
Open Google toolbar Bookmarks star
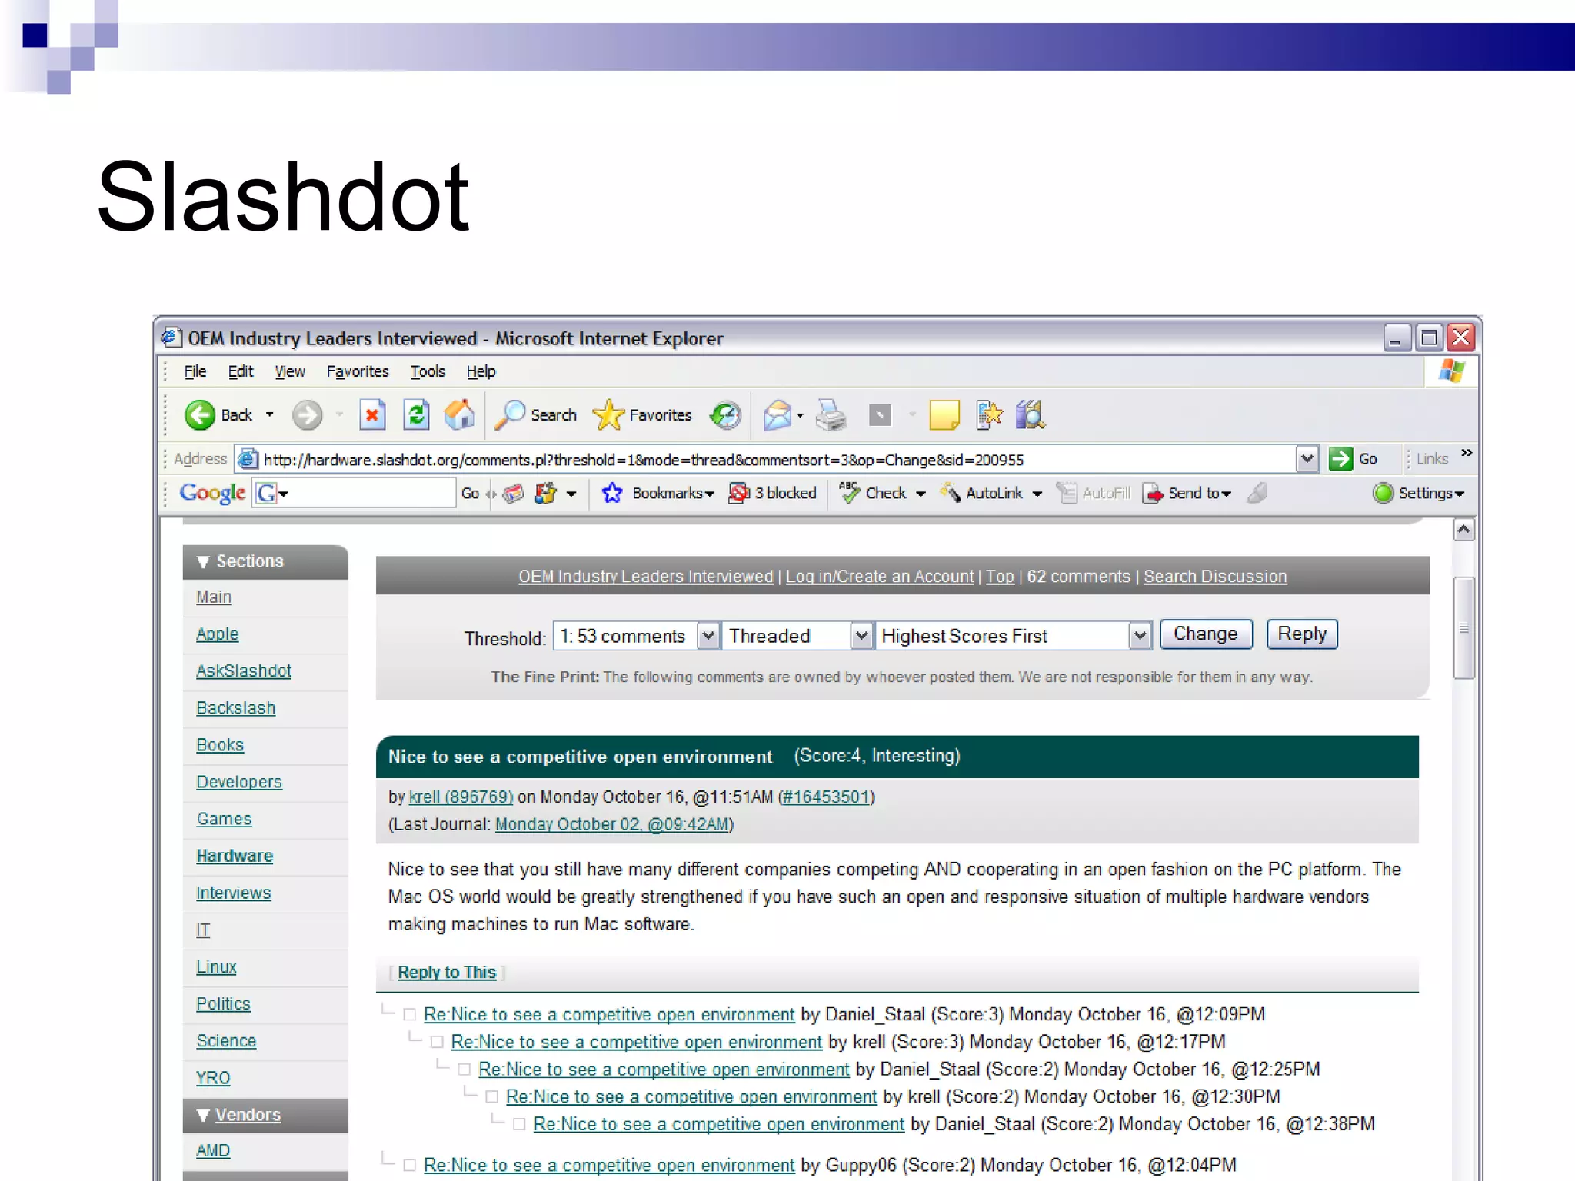(x=612, y=493)
